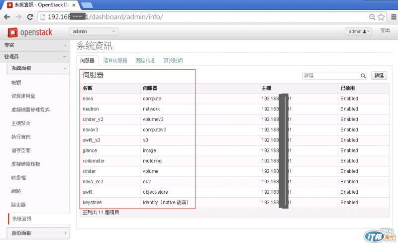This screenshot has height=246, width=398.
Task: Open the admin user menu dropdown
Action: [x=358, y=31]
